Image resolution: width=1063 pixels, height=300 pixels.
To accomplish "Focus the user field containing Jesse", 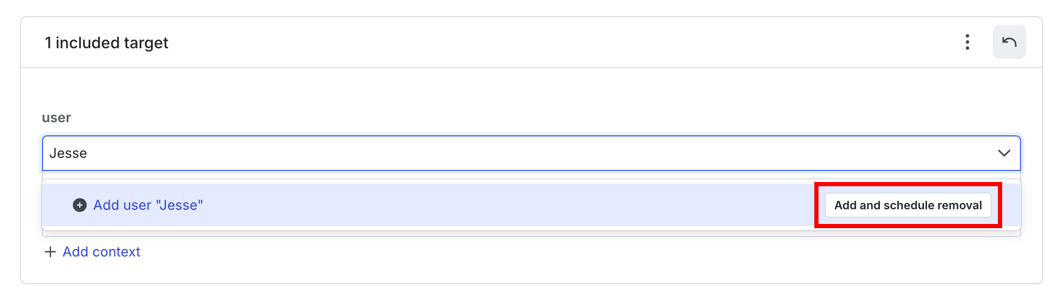I will pyautogui.click(x=472, y=153).
